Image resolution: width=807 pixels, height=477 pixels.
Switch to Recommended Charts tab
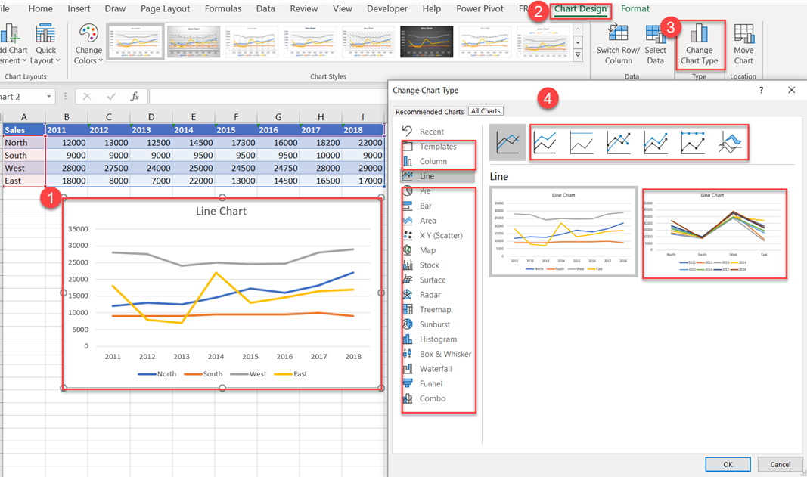pyautogui.click(x=430, y=112)
